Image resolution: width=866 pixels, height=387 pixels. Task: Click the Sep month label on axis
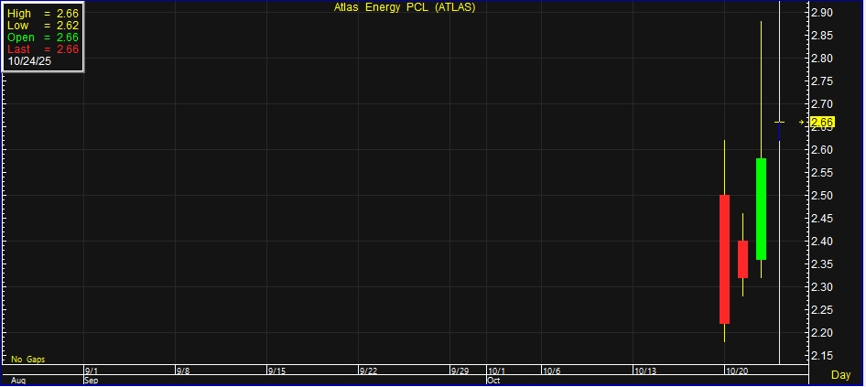(91, 380)
